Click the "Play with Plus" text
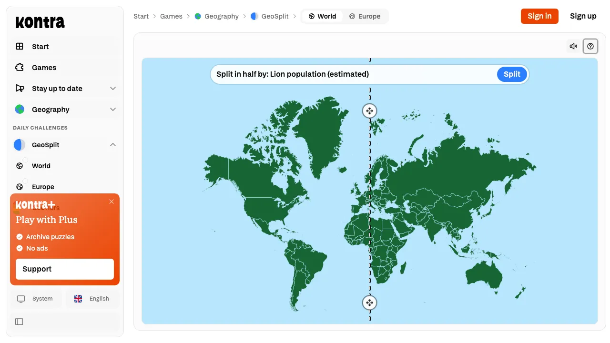This screenshot has width=610, height=343. coord(47,220)
